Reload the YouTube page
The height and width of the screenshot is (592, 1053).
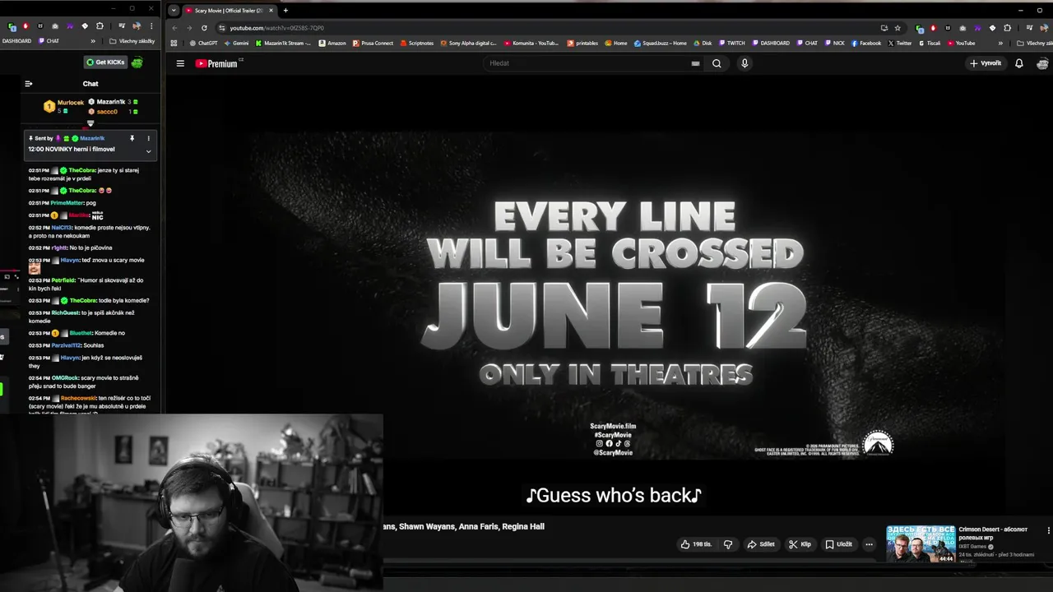point(204,28)
